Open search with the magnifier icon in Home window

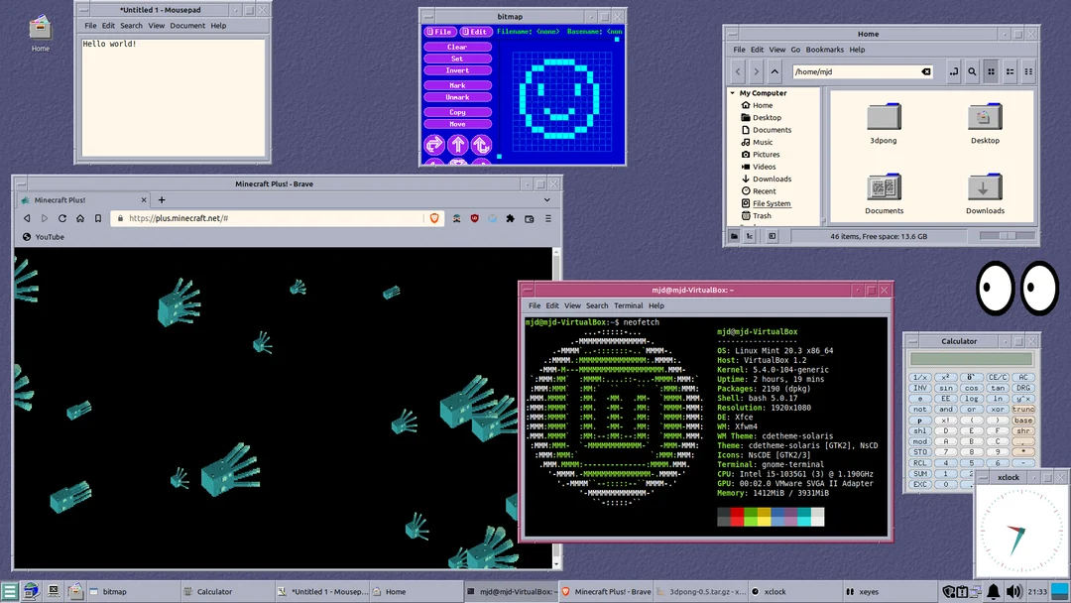tap(972, 71)
